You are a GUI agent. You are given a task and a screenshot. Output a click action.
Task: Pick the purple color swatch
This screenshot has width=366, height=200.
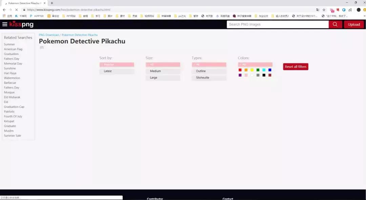240,75
